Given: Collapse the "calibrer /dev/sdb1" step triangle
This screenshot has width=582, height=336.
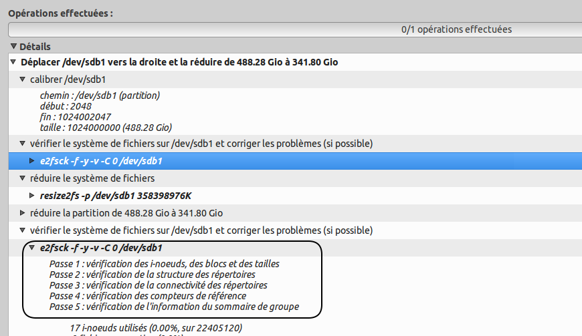Looking at the screenshot, I should 23,79.
